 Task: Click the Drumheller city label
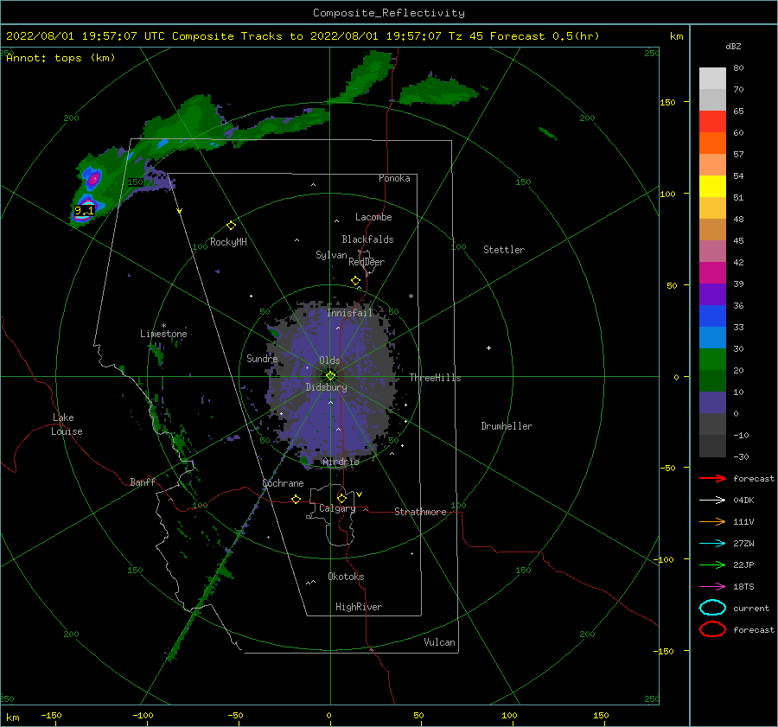507,426
